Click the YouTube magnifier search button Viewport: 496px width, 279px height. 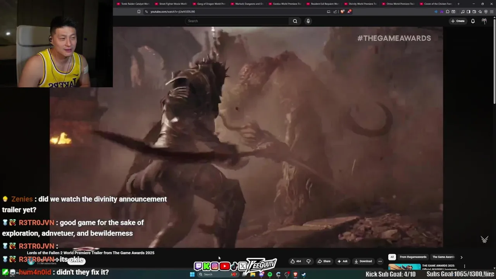point(295,21)
